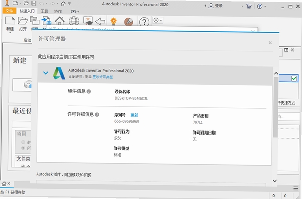This screenshot has width=302, height=199.
Task: Click the serial number 666-69696969
Action: [x=127, y=122]
